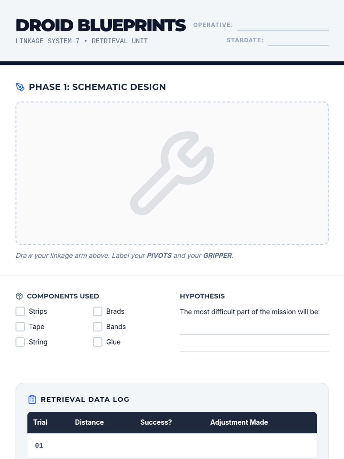The height and width of the screenshot is (459, 344).
Task: Click the pen tool icon beside Phase 1
Action: coord(20,87)
